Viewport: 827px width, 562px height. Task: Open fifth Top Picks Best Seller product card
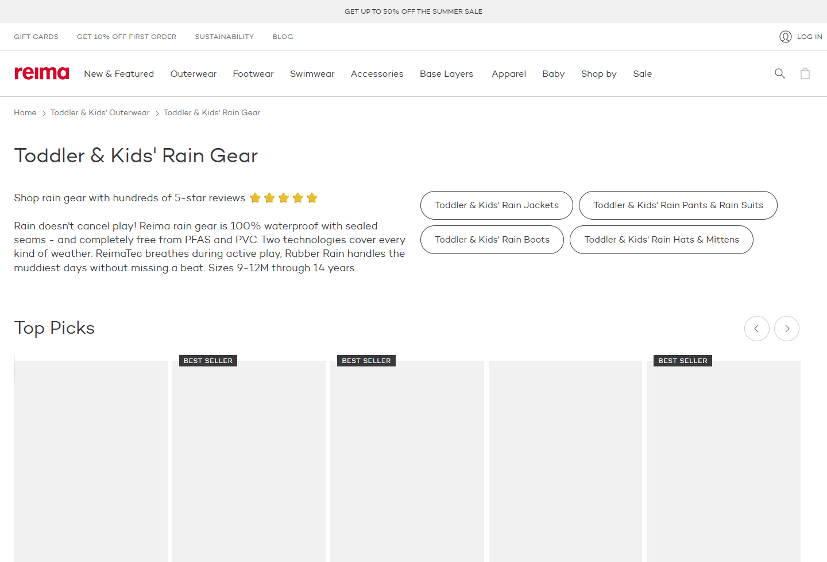(x=724, y=461)
